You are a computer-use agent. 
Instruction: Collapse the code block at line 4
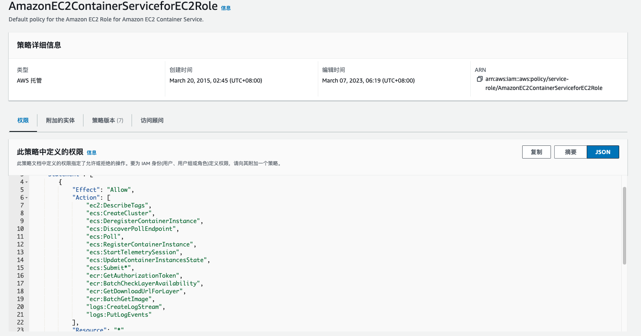[x=27, y=182]
